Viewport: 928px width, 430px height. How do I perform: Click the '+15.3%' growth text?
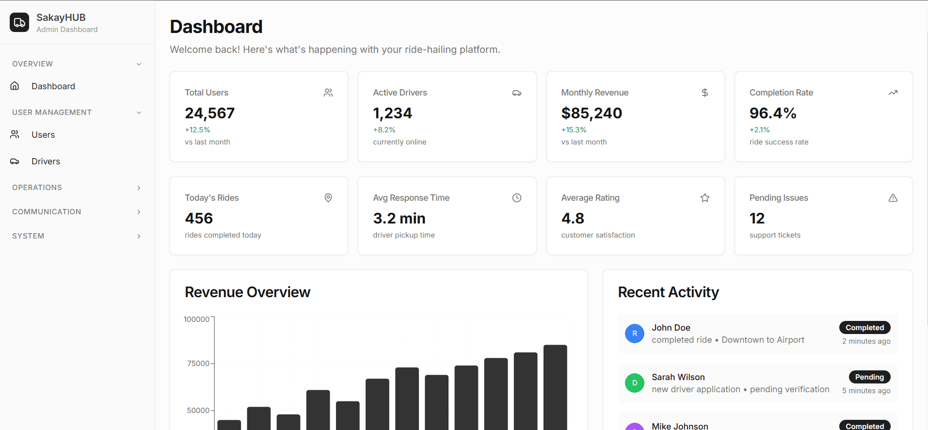click(574, 130)
